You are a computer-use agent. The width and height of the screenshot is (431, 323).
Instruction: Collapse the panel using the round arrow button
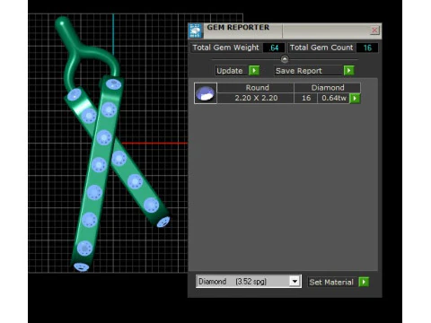285,59
